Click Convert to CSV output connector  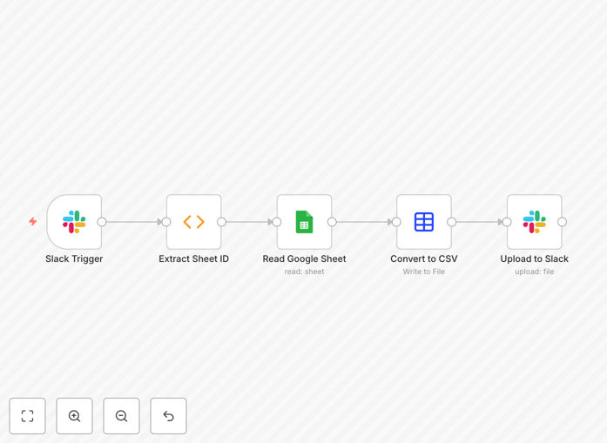tap(451, 222)
